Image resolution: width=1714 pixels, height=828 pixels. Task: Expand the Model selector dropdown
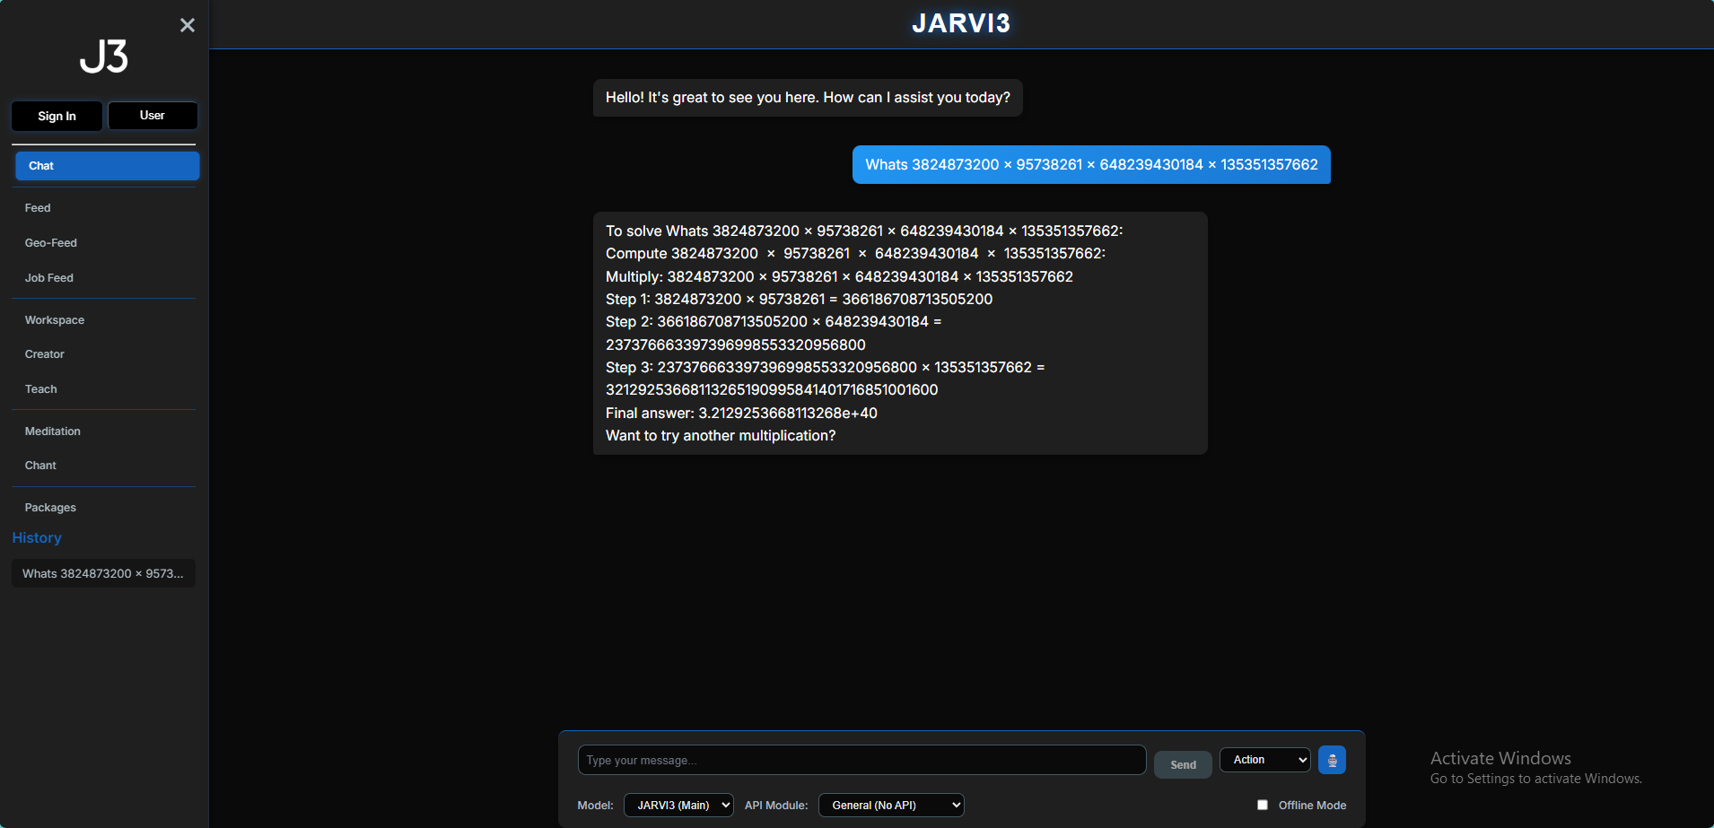point(678,805)
